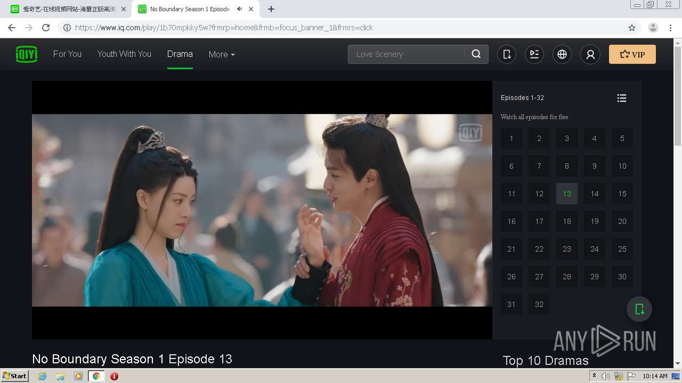Open Internet Explorer from taskbar

point(42,376)
